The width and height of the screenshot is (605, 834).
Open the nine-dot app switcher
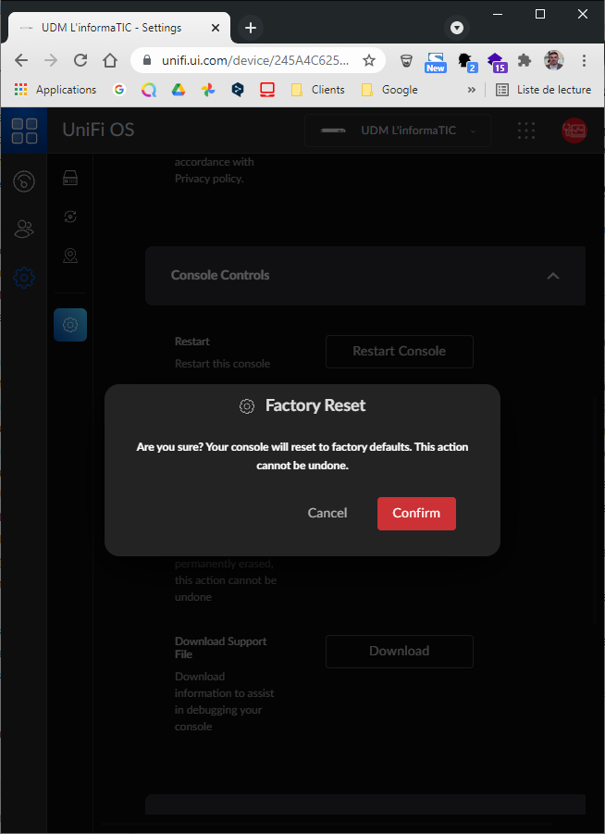coord(526,131)
